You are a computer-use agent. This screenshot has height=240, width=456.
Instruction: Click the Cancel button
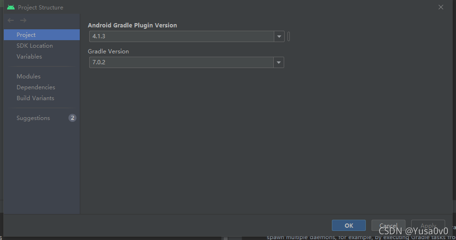tap(388, 225)
